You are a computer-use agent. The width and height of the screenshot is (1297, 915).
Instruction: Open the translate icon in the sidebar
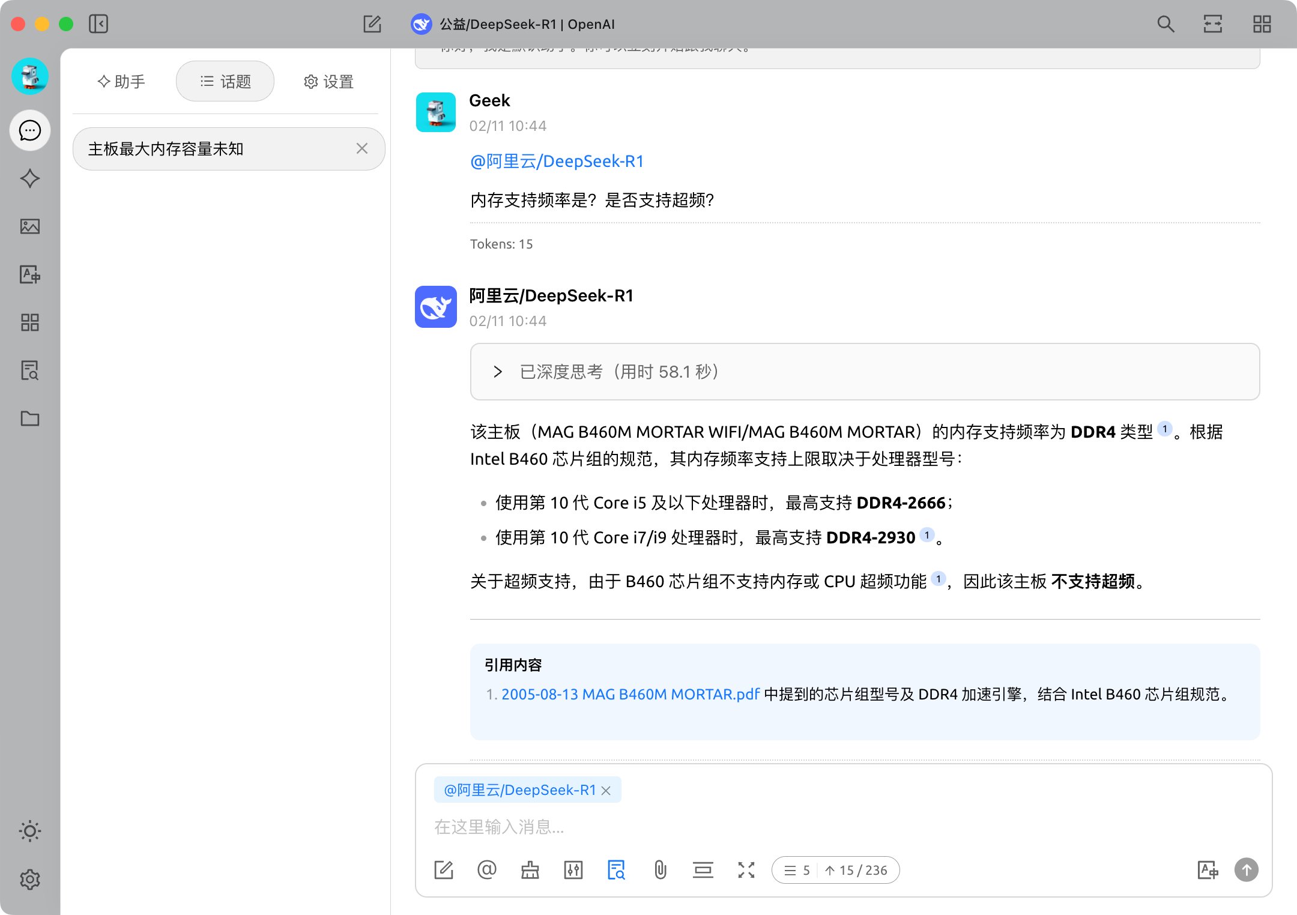pos(30,274)
